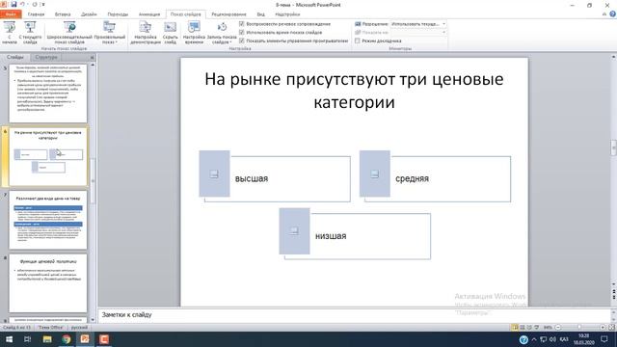Open the Add-ins (Надстройки) ribbon tab
Viewport: 617px width, 347px height.
[287, 14]
